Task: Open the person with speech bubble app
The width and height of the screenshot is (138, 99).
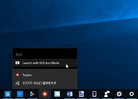Action: coord(107,94)
